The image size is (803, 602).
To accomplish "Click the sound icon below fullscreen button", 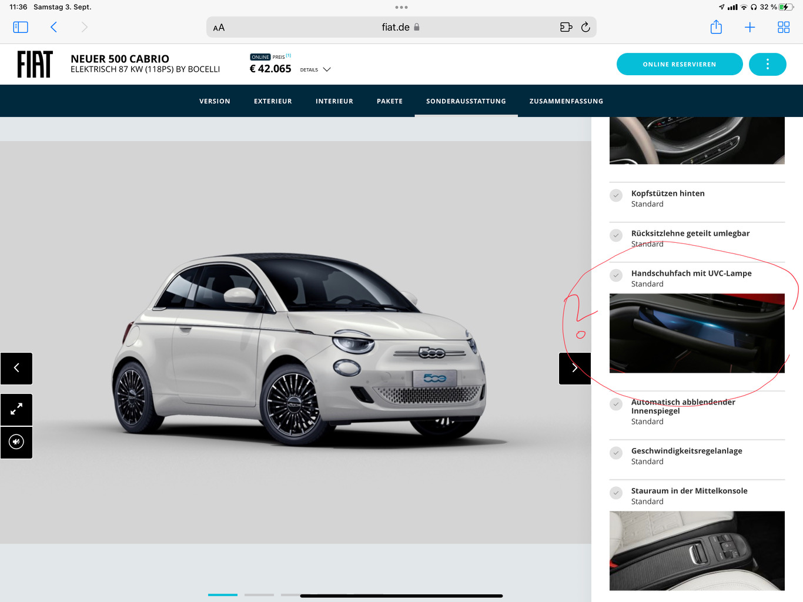I will pos(16,442).
